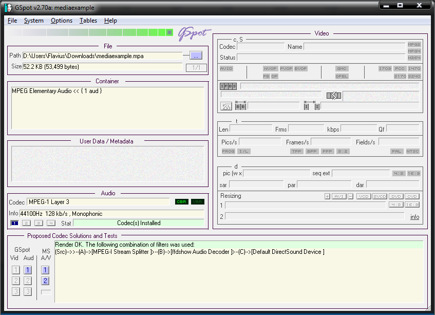Click the TFF indicator

coord(296,151)
